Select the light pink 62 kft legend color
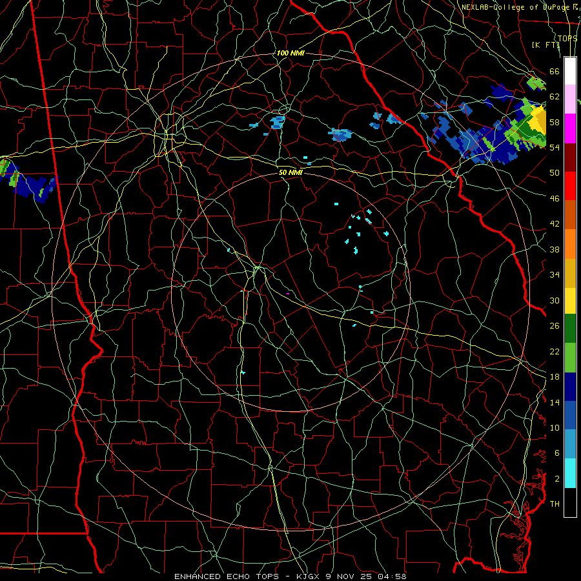581x581 pixels. [570, 99]
